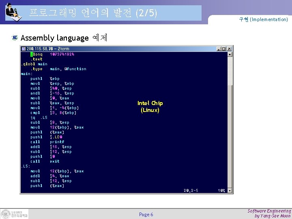Click the 'addl $16, %esp' instruction
292x219 pixels.
click(51, 147)
